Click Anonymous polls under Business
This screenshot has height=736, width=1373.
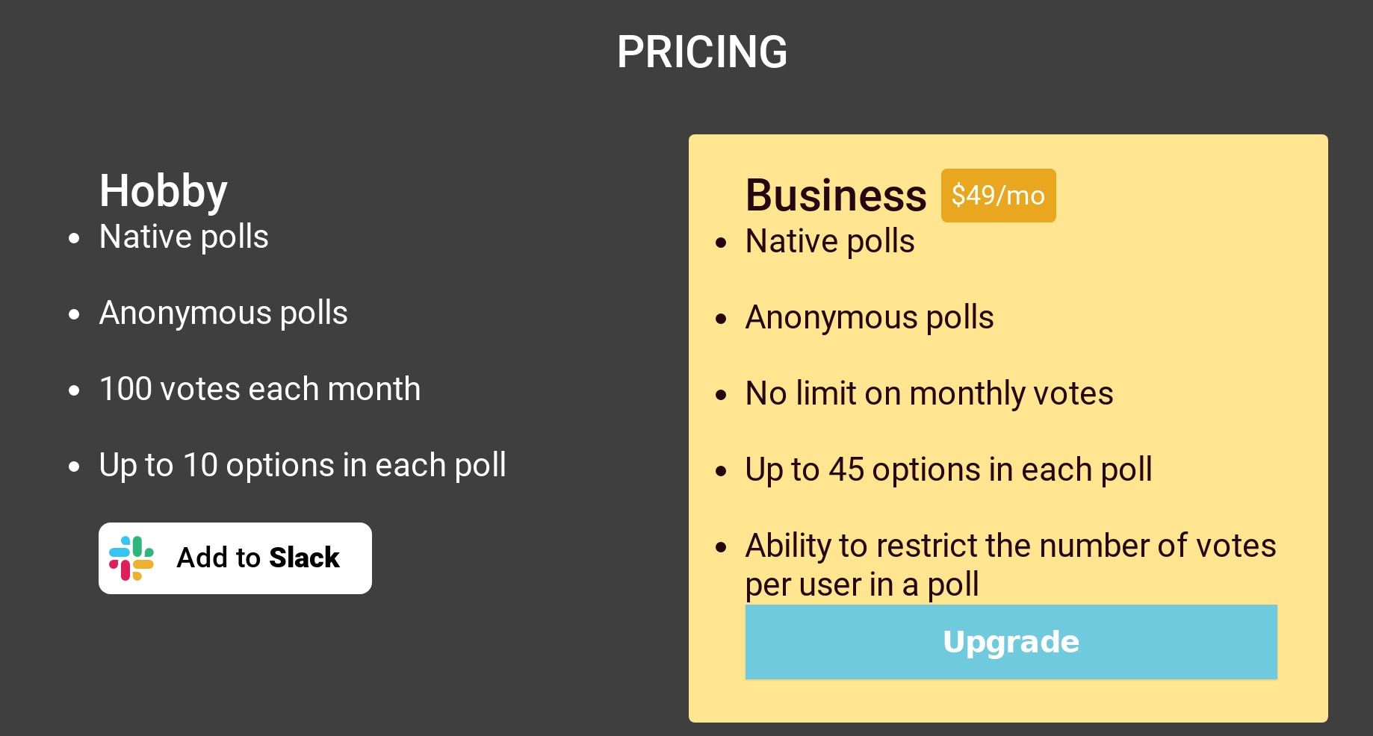click(x=869, y=317)
